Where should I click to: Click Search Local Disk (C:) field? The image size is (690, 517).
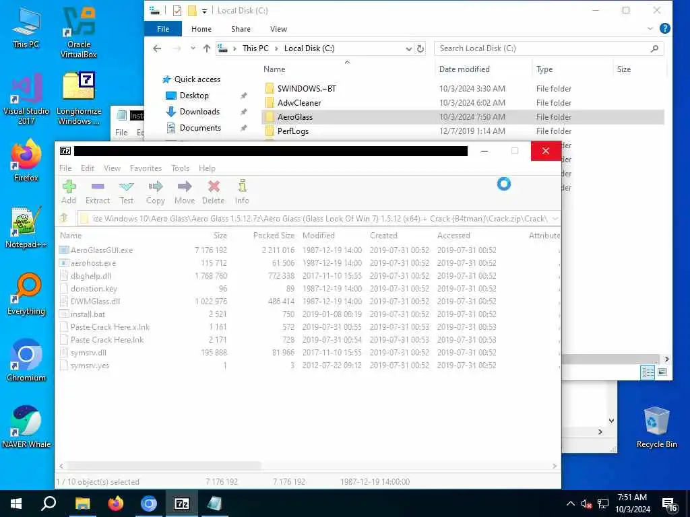point(548,48)
